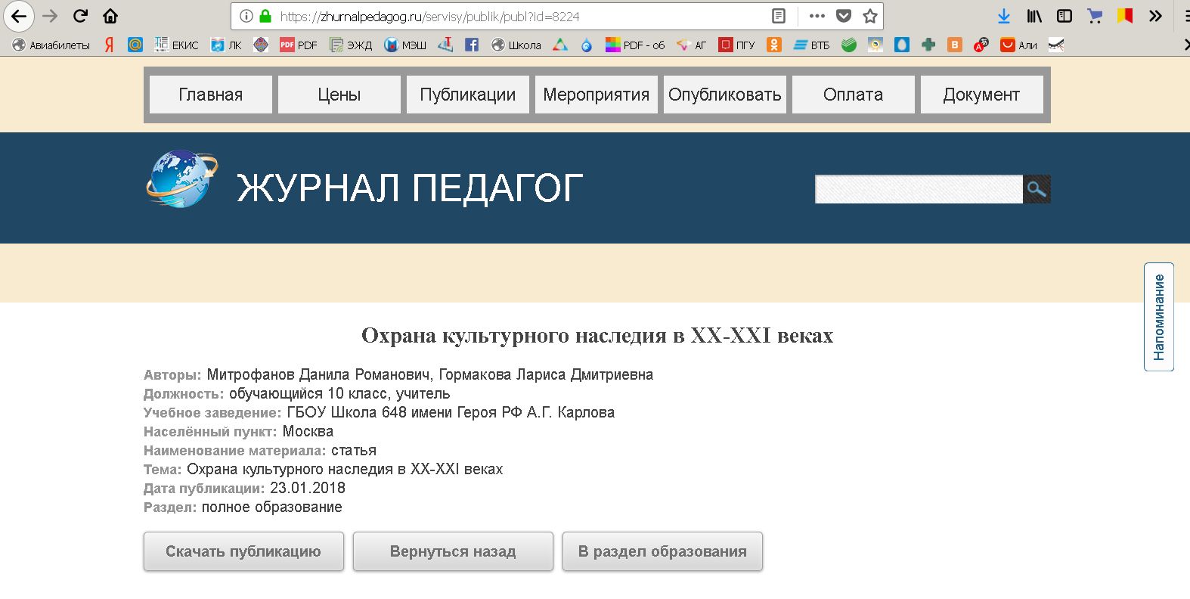1190x599 pixels.
Task: Bookmark this page with star icon
Action: pos(870,16)
